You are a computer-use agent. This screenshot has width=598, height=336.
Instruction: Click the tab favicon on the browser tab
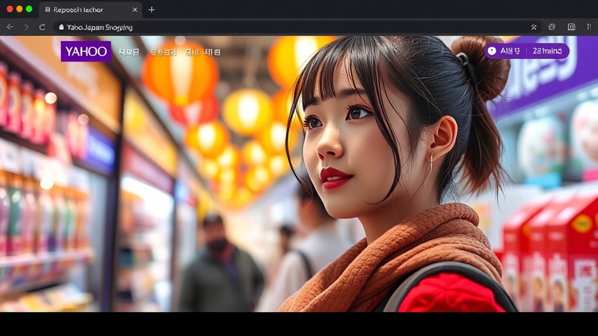click(49, 10)
